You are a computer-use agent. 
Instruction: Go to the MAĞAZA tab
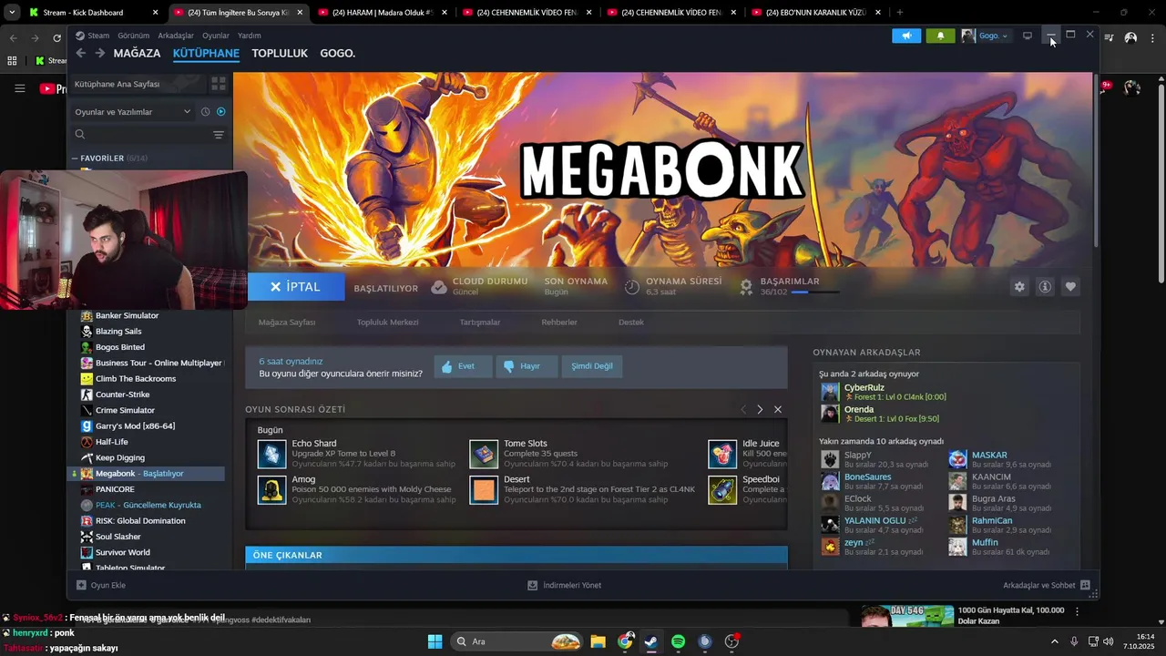[x=137, y=53]
